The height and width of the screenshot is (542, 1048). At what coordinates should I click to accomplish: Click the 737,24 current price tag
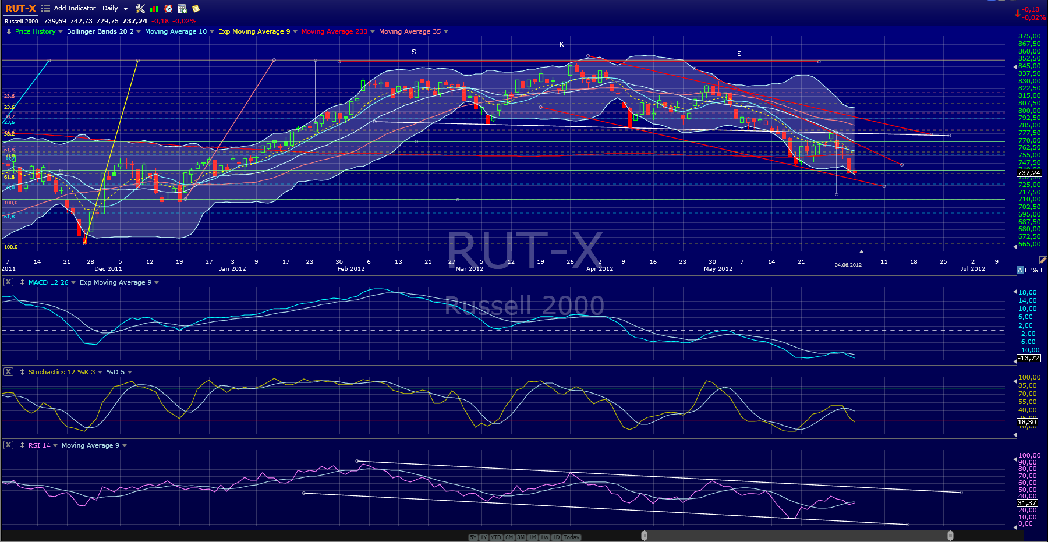(x=1029, y=173)
